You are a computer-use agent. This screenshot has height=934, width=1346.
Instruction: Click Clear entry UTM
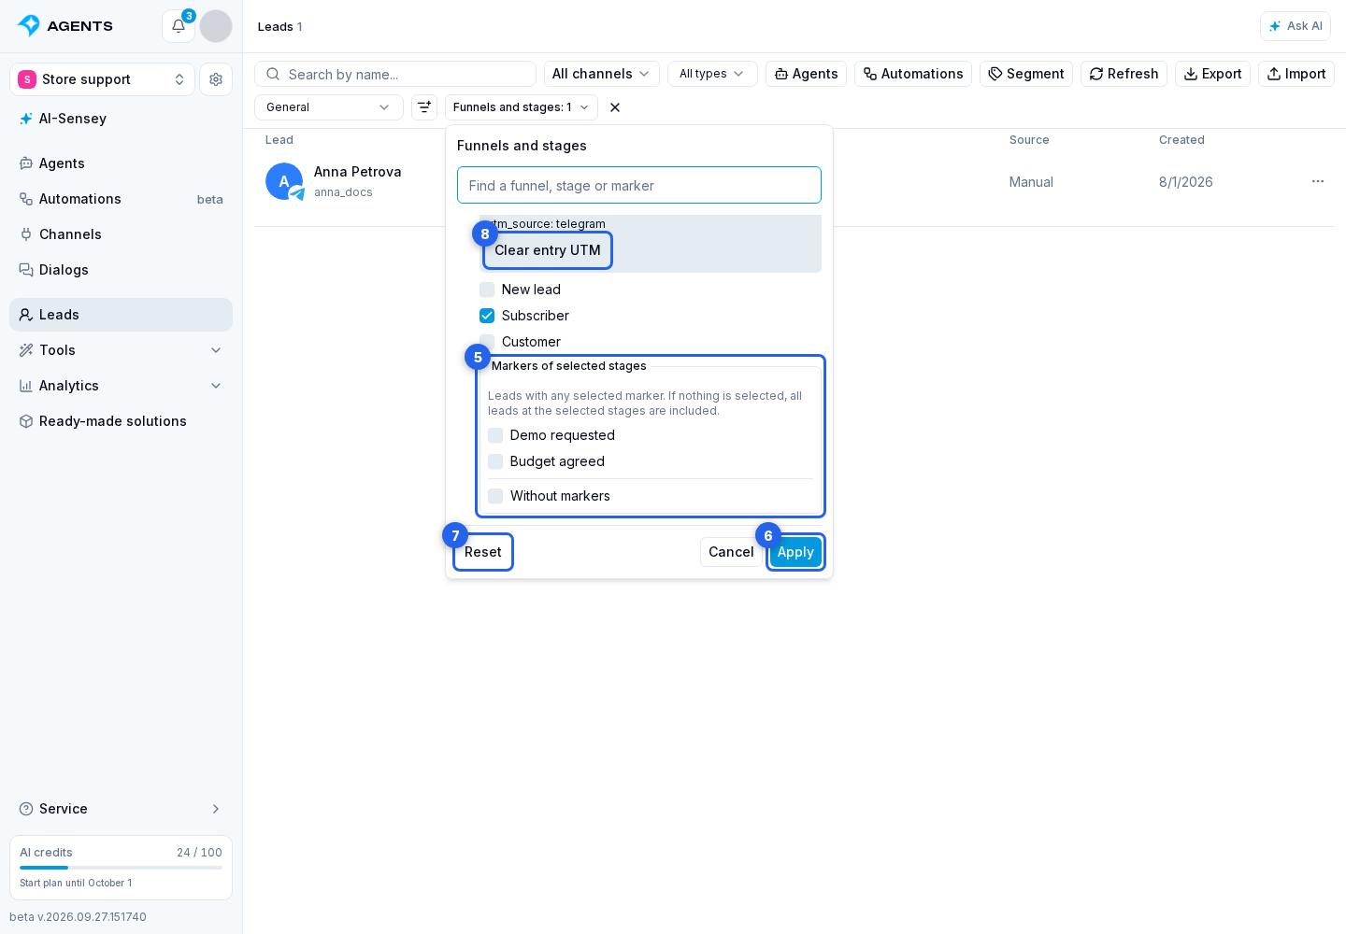click(548, 250)
